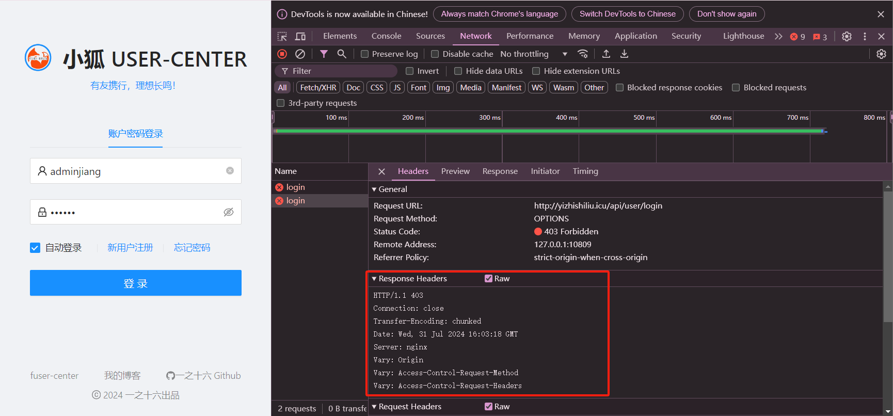Open the Response tab of request
Screen dimensions: 893x416
[500, 171]
